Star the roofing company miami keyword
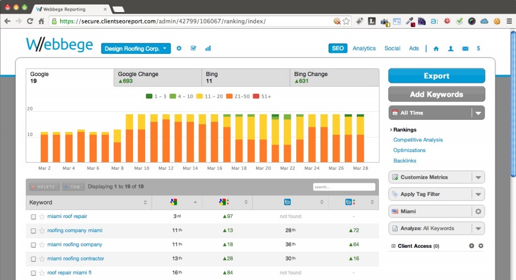Viewport: 516px width, 280px height. pyautogui.click(x=42, y=231)
